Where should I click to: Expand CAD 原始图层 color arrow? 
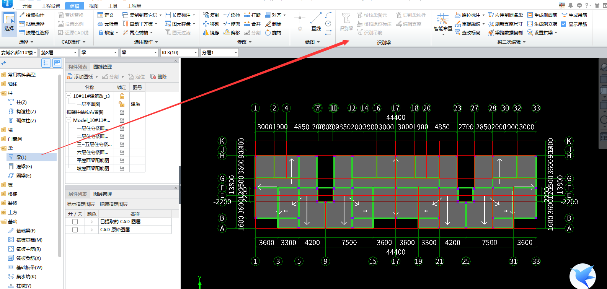(x=91, y=230)
